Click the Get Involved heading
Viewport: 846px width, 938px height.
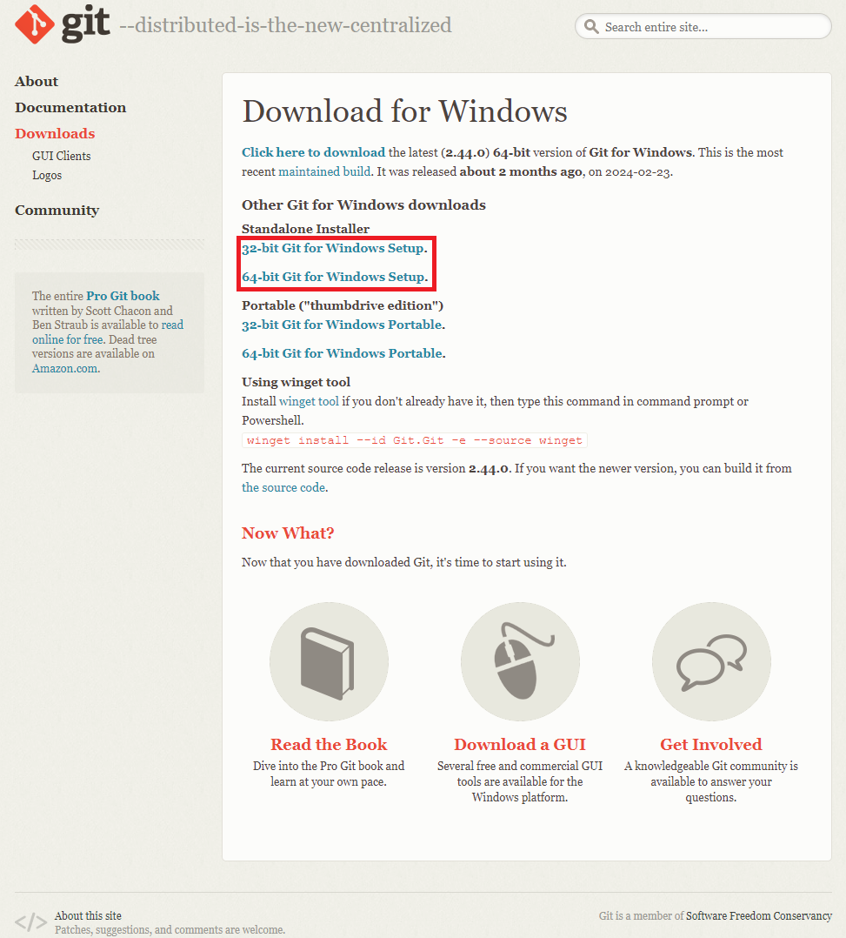(x=711, y=744)
